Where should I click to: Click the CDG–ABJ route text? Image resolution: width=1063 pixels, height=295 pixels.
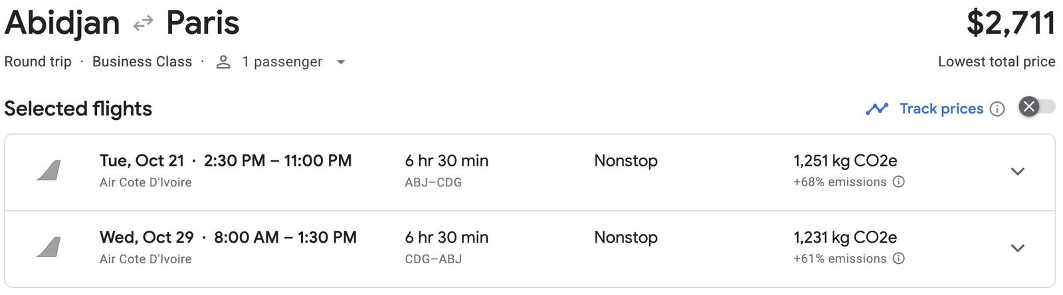tap(433, 259)
